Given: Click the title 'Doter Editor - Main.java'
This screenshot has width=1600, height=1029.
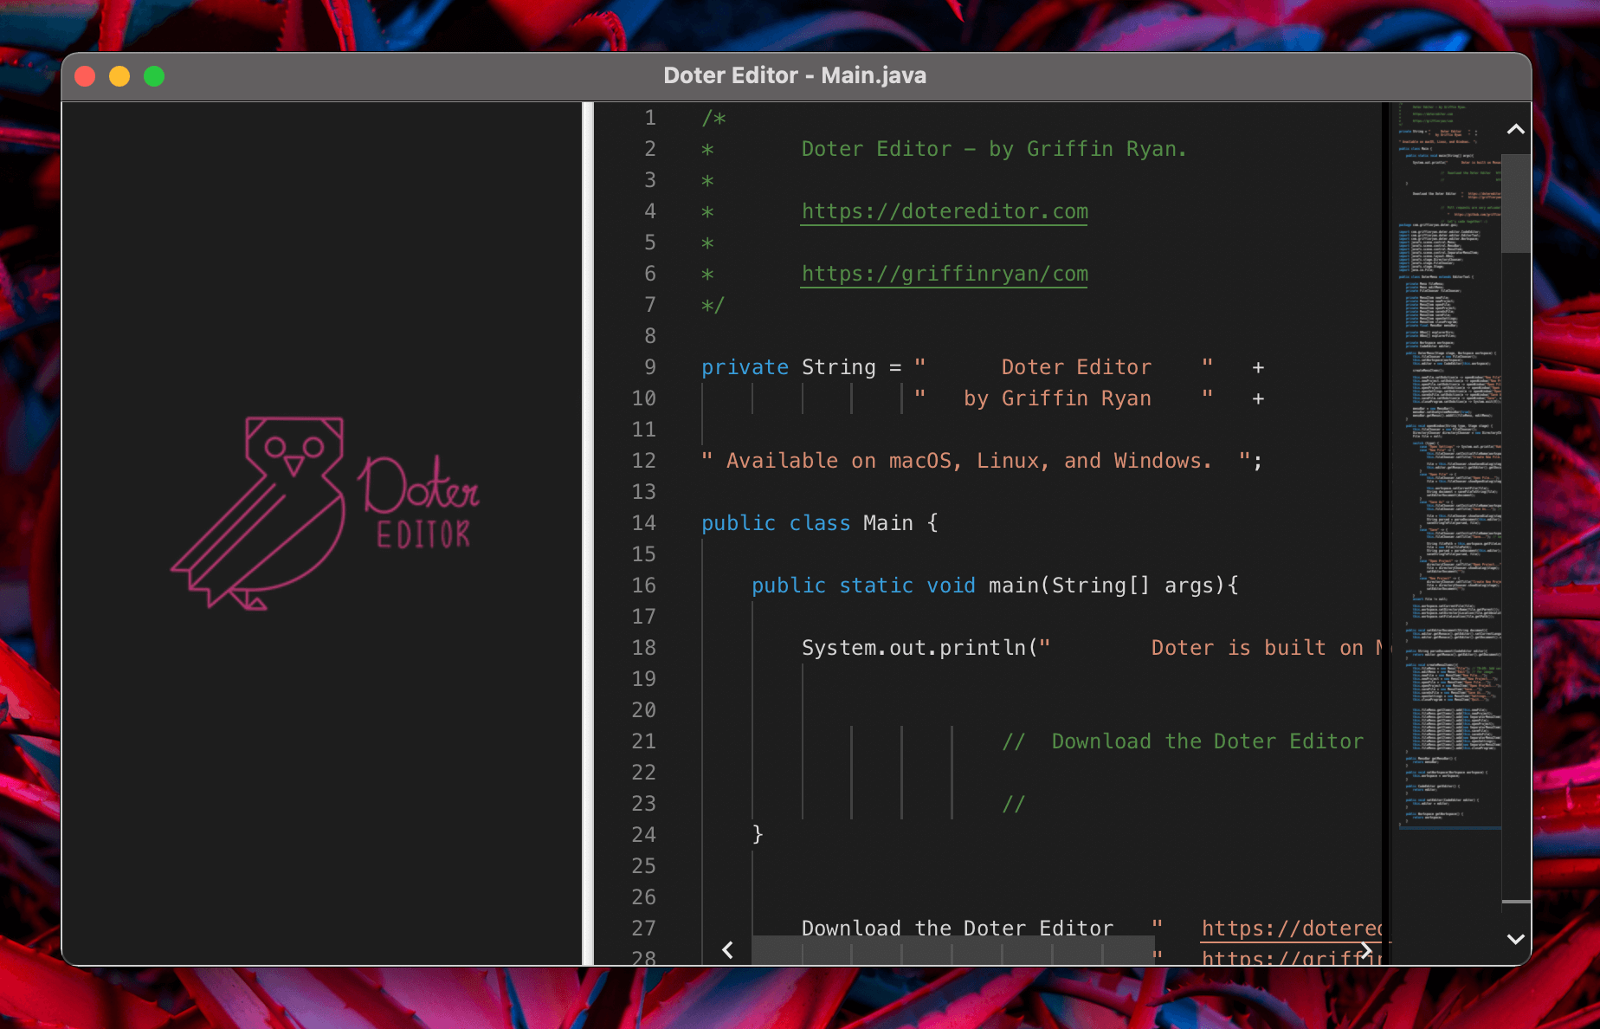Looking at the screenshot, I should click(795, 76).
